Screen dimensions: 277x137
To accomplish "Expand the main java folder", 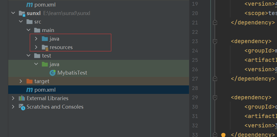I will click(36, 39).
